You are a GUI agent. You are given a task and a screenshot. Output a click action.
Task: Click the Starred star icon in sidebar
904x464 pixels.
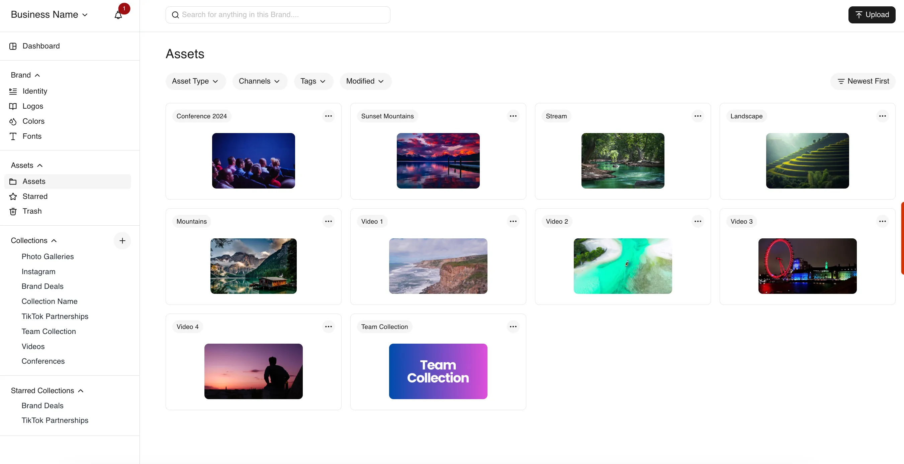click(13, 197)
